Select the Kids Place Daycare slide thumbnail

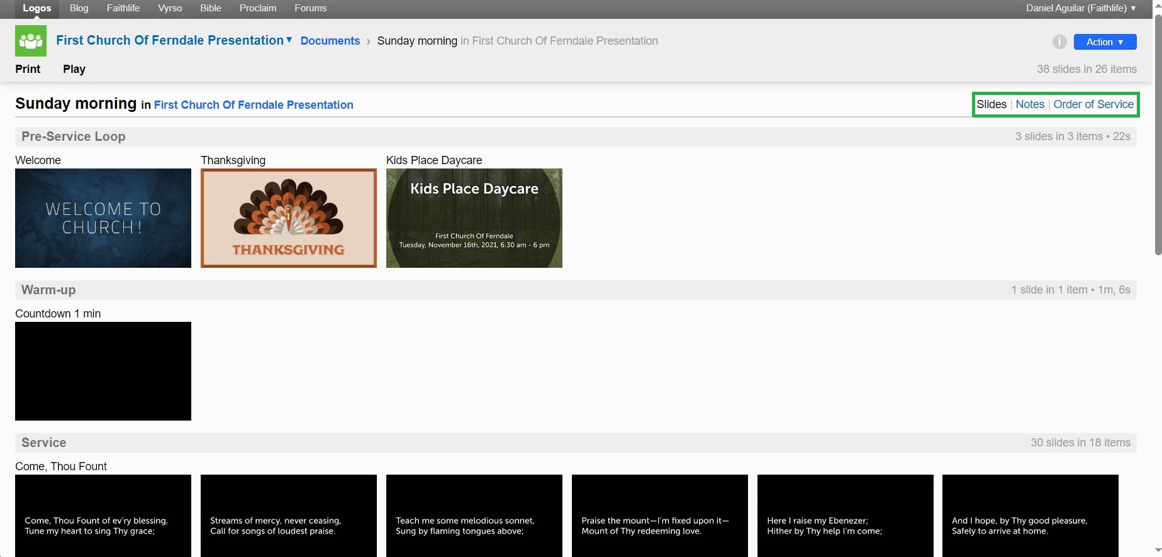pyautogui.click(x=474, y=218)
